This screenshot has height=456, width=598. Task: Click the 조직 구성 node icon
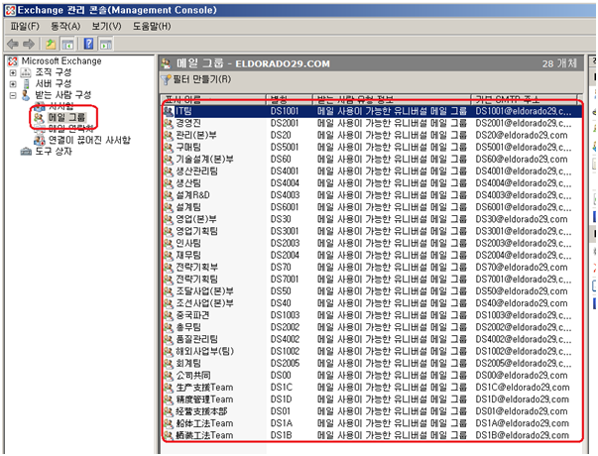[x=26, y=72]
